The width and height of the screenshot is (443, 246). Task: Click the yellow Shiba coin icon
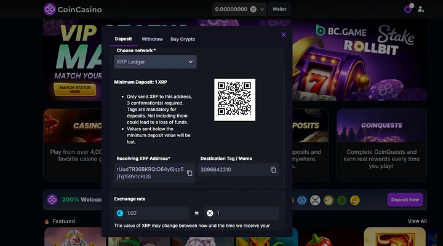tap(355, 200)
